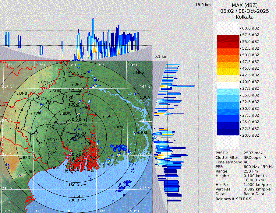The width and height of the screenshot is (276, 213).
Task: Click the DCA station marker
Action: coord(140,98)
